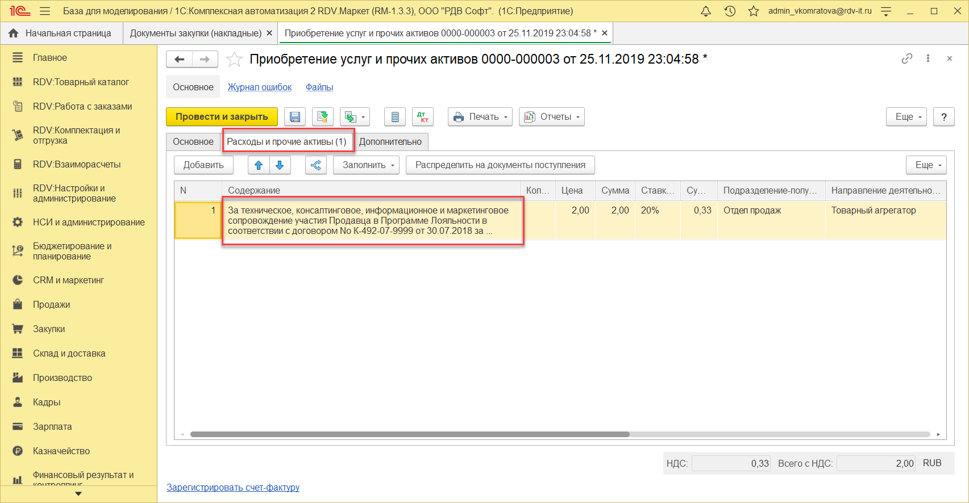Click the Dt/Kt accounting entries icon
This screenshot has height=503, width=969.
point(422,117)
